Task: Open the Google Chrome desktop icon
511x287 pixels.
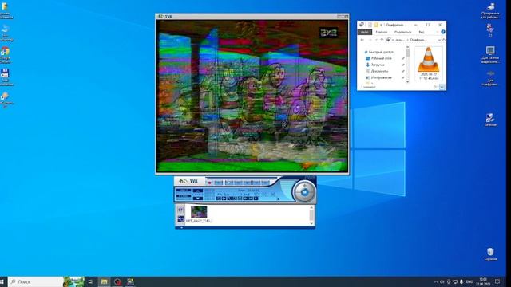Action: [x=6, y=55]
